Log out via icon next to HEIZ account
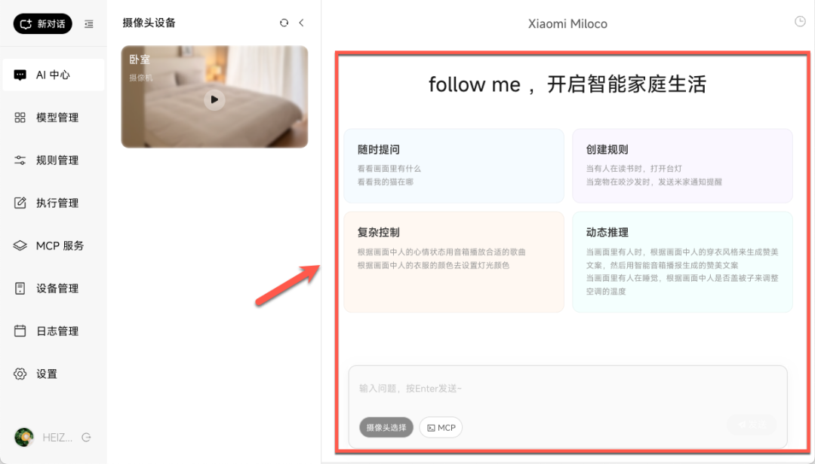The height and width of the screenshot is (464, 815). click(x=85, y=437)
